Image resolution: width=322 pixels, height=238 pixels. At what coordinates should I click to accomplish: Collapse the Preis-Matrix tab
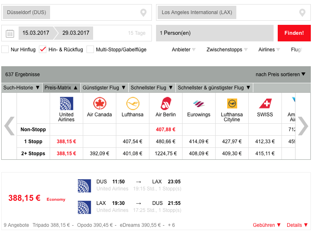click(x=61, y=88)
